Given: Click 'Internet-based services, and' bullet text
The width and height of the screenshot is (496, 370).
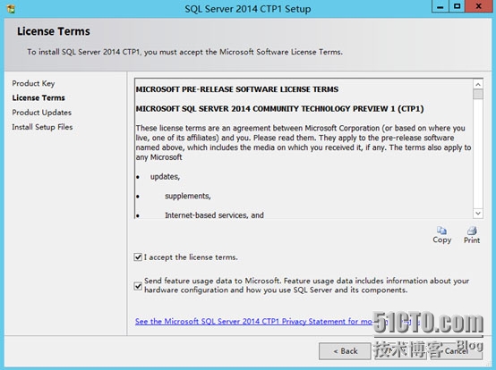Looking at the screenshot, I should click(x=214, y=215).
